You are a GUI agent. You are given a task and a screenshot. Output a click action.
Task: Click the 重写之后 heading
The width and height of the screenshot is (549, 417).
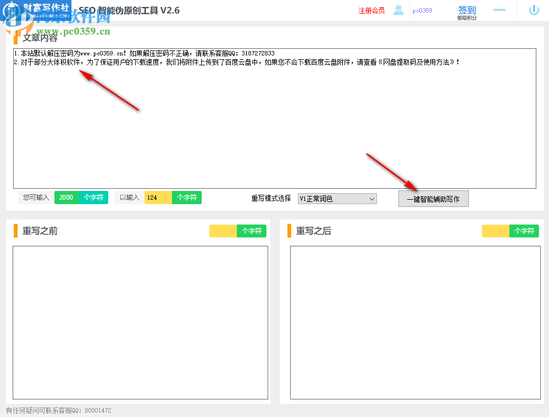313,231
